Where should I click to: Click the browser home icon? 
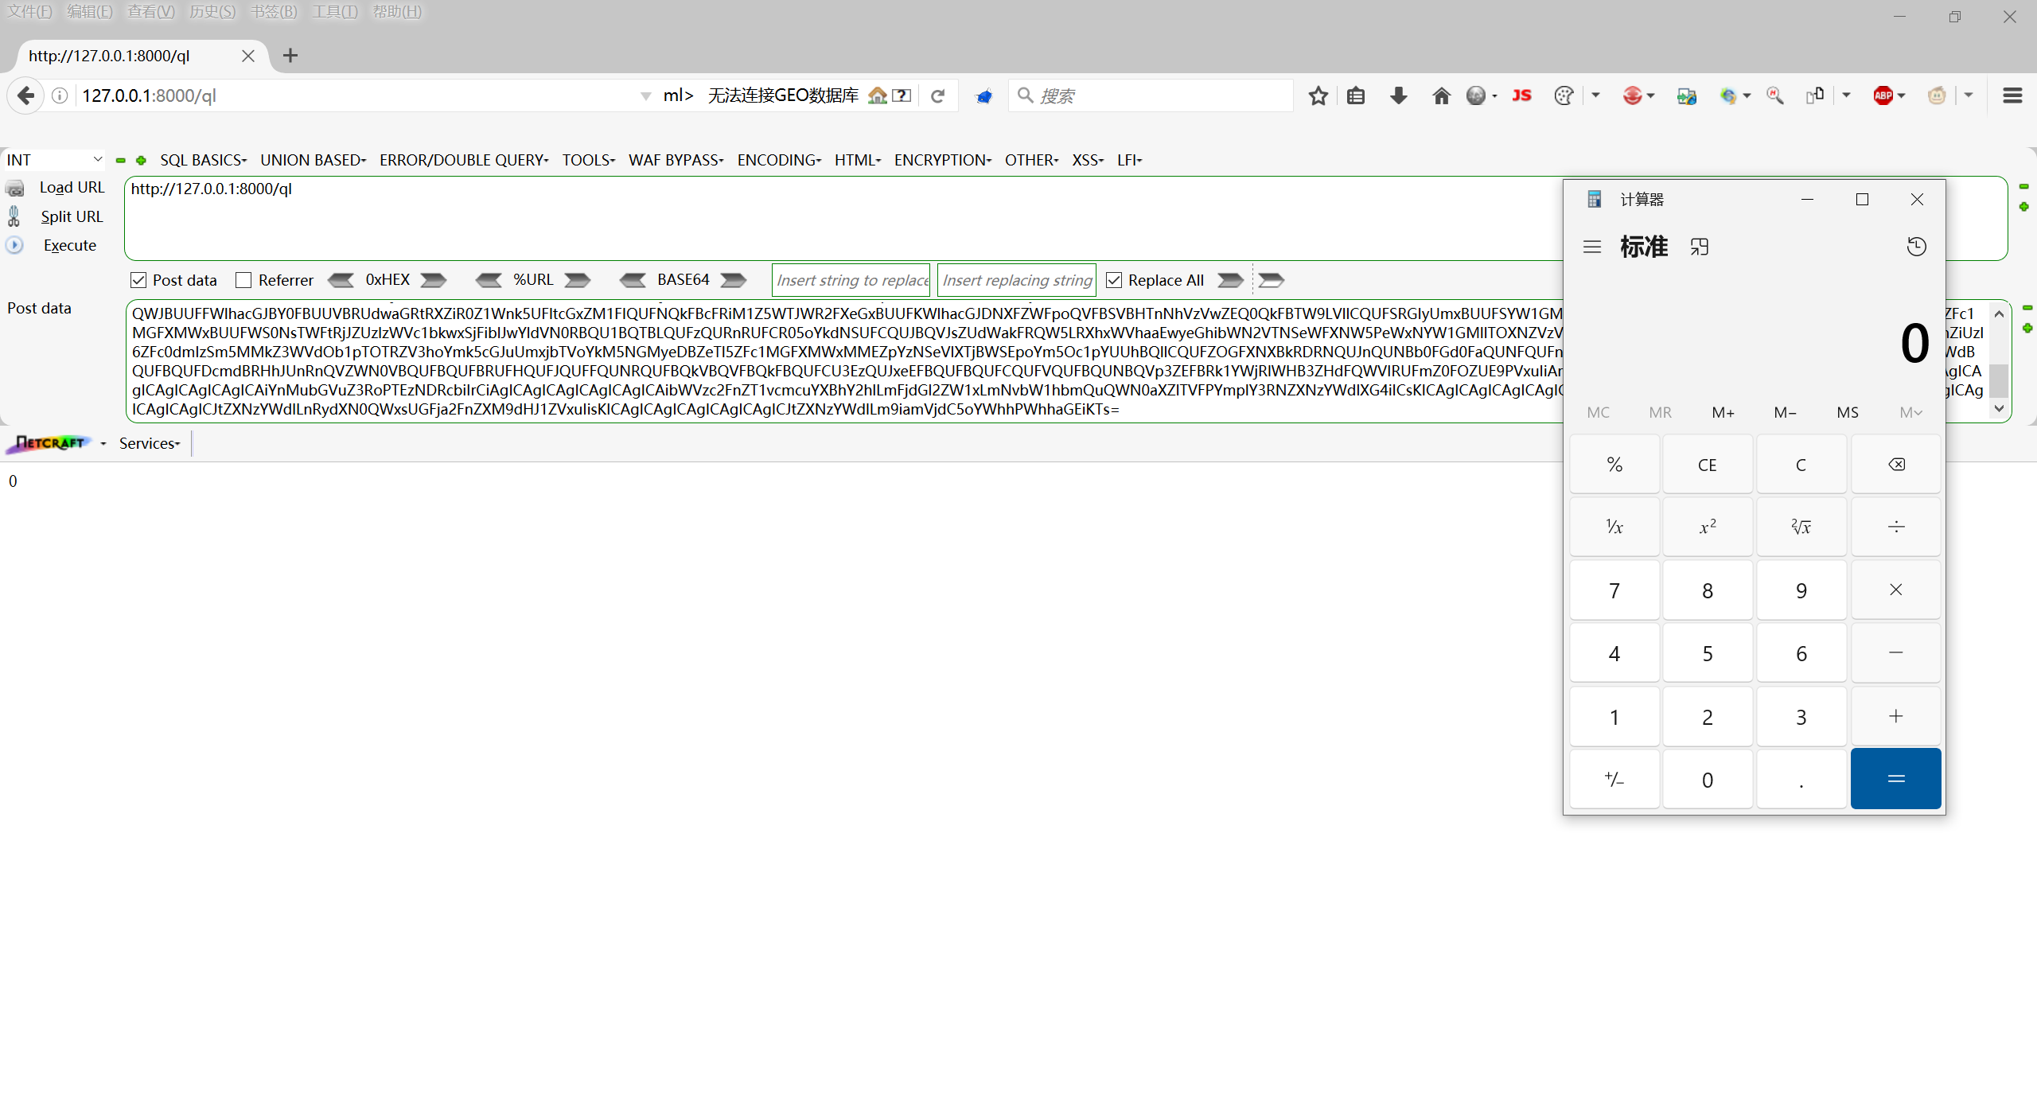coord(1441,95)
